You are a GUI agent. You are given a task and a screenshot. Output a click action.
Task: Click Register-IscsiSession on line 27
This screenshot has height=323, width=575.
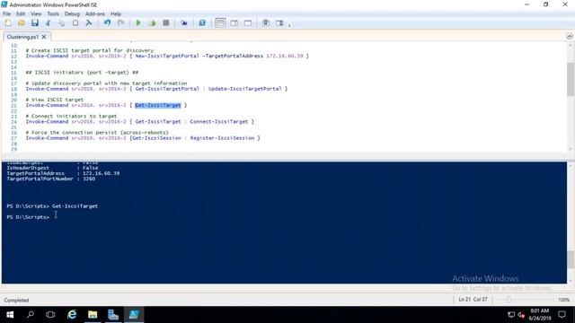pos(222,138)
